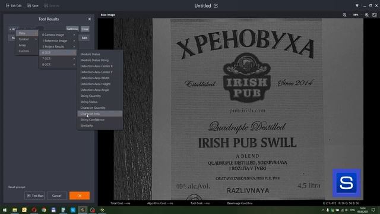Select the Array menu entry

[27, 45]
